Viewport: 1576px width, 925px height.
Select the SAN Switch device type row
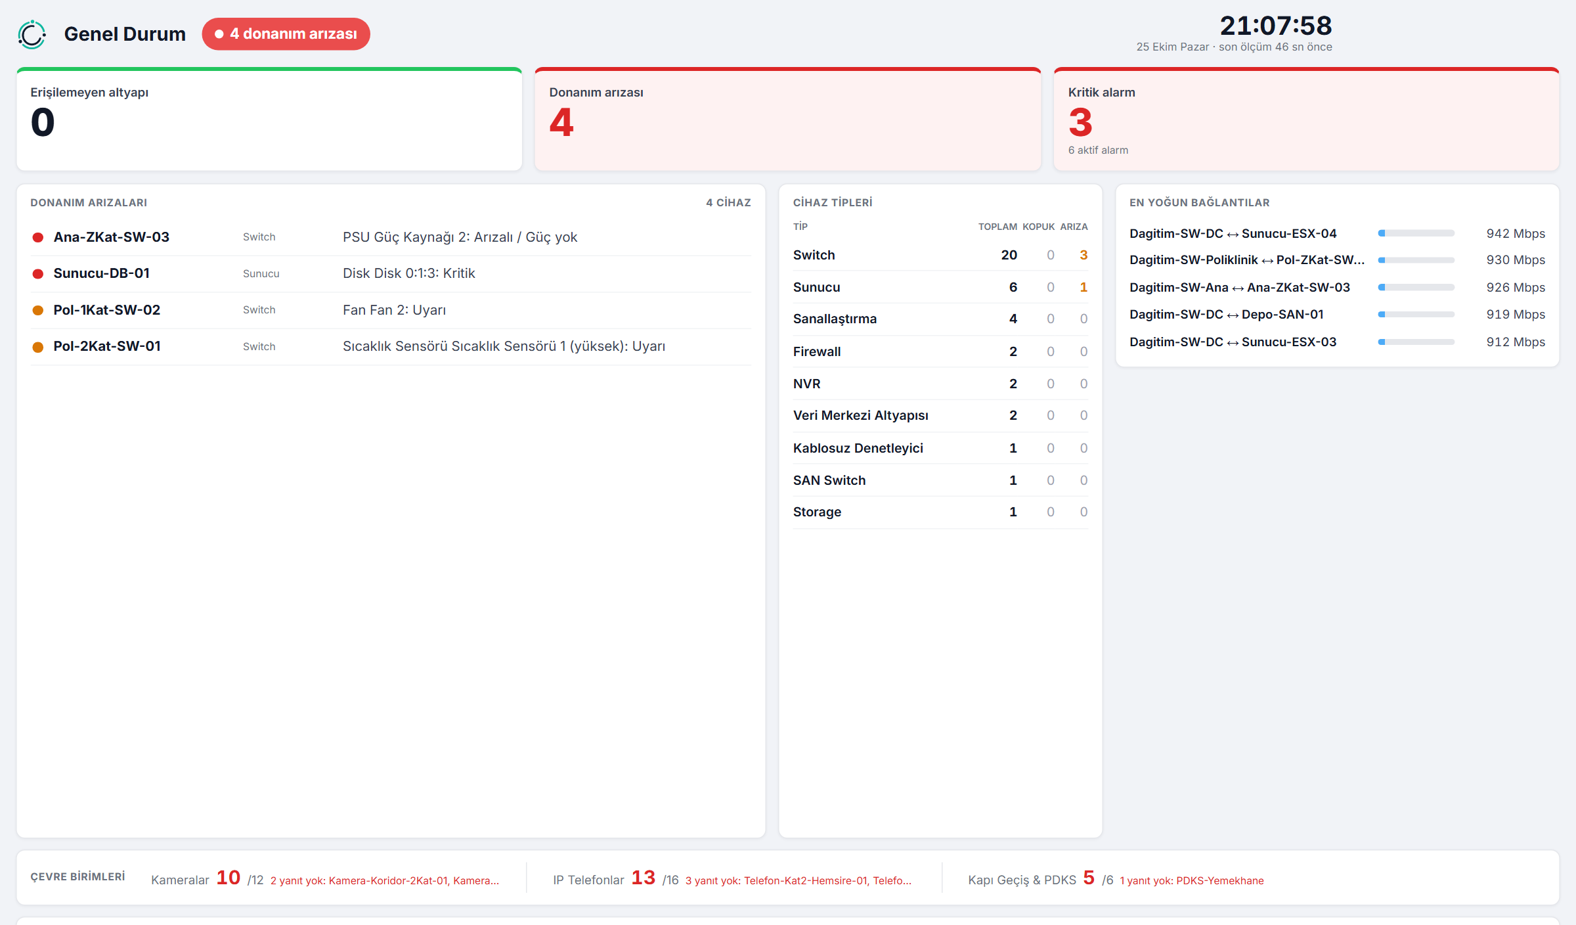pyautogui.click(x=940, y=480)
